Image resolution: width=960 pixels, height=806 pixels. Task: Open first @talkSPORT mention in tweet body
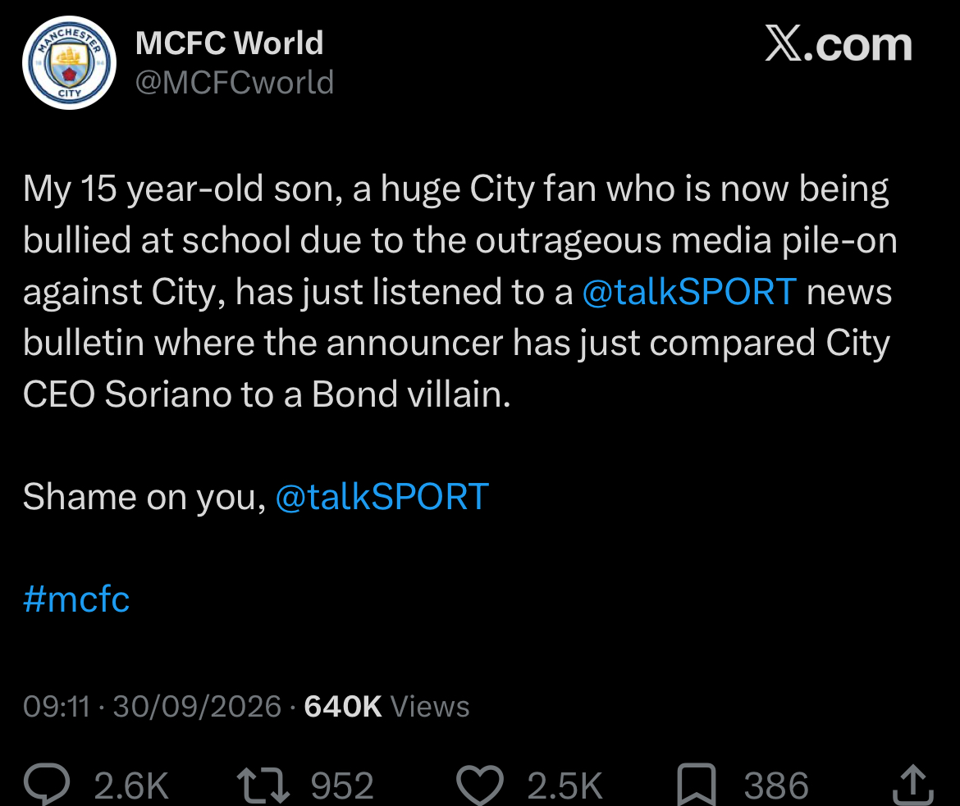[689, 291]
